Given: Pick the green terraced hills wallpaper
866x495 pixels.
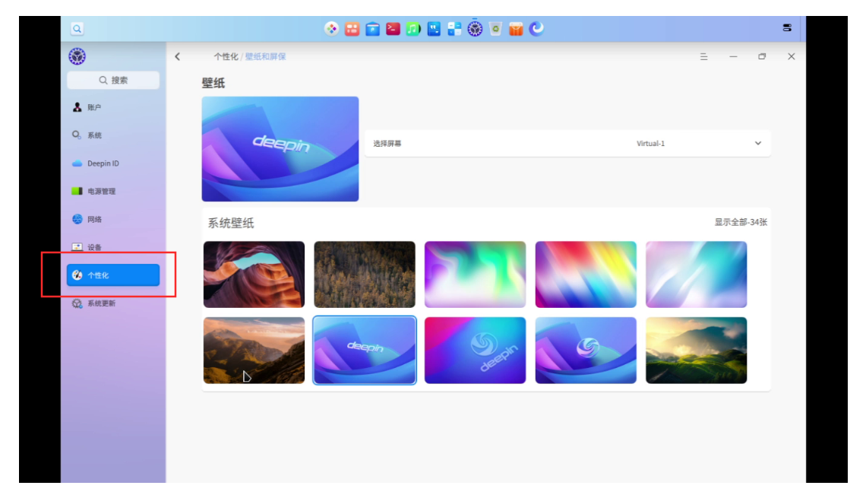Looking at the screenshot, I should (697, 350).
